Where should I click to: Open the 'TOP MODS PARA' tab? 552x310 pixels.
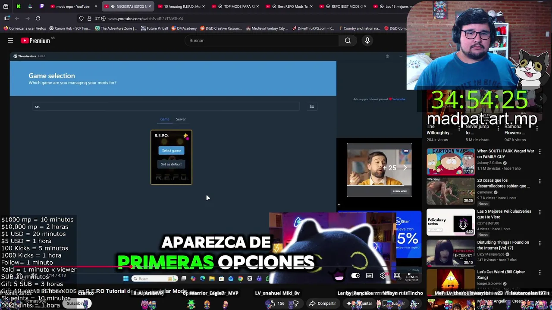235,6
